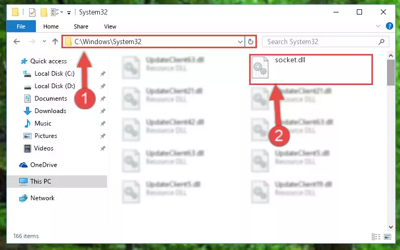Unpin Downloads from Quick access

click(102, 111)
